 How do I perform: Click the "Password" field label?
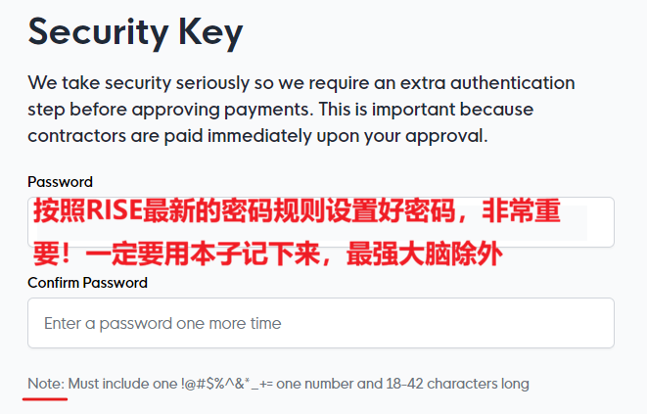(60, 181)
